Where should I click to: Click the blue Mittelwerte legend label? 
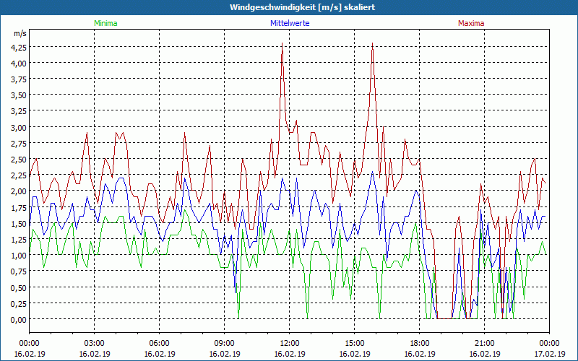[290, 23]
